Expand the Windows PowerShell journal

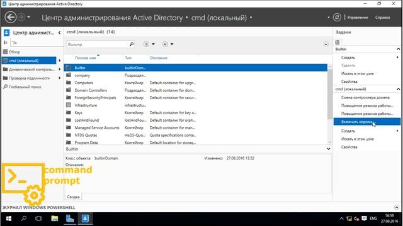tap(397, 207)
